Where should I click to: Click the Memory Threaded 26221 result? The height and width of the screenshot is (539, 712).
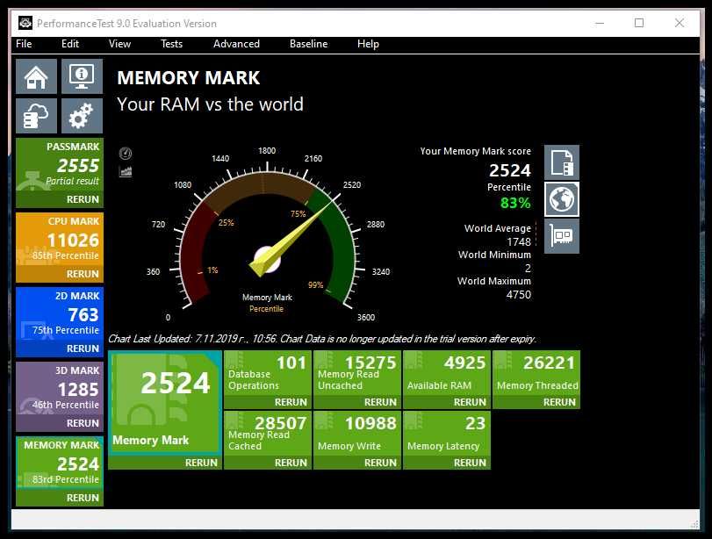click(x=536, y=373)
